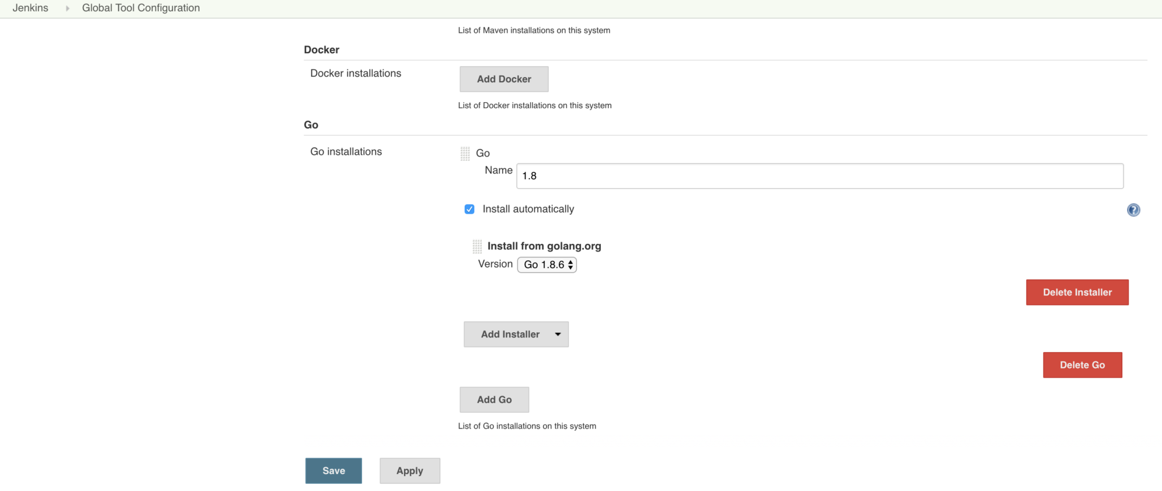The image size is (1162, 491).
Task: Click the Apply button
Action: [410, 471]
